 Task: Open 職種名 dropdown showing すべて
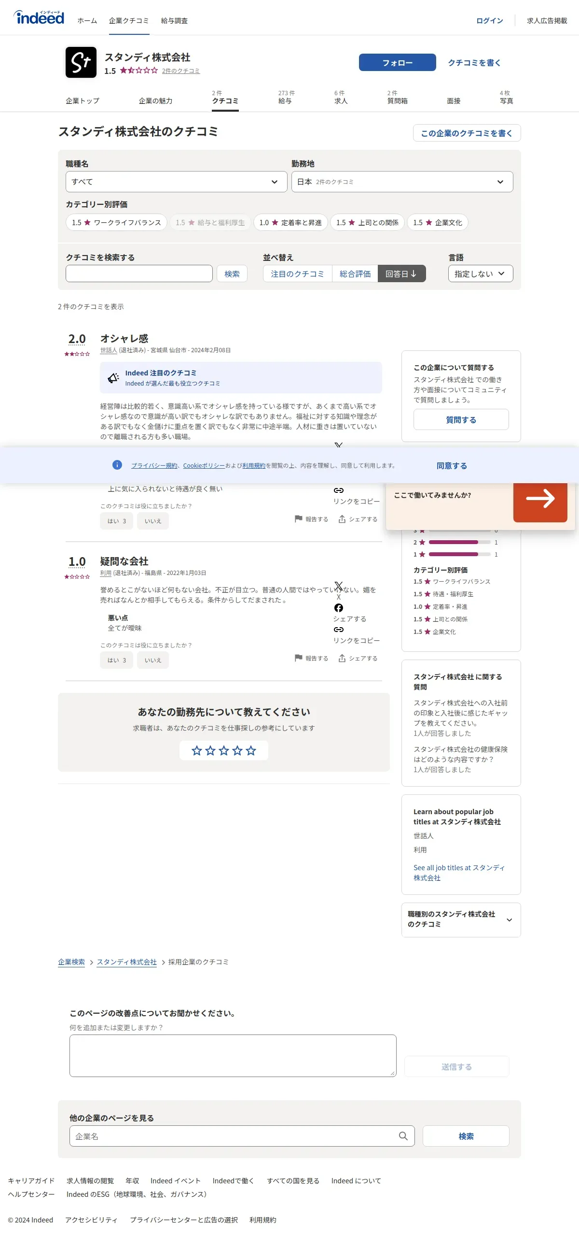click(177, 182)
